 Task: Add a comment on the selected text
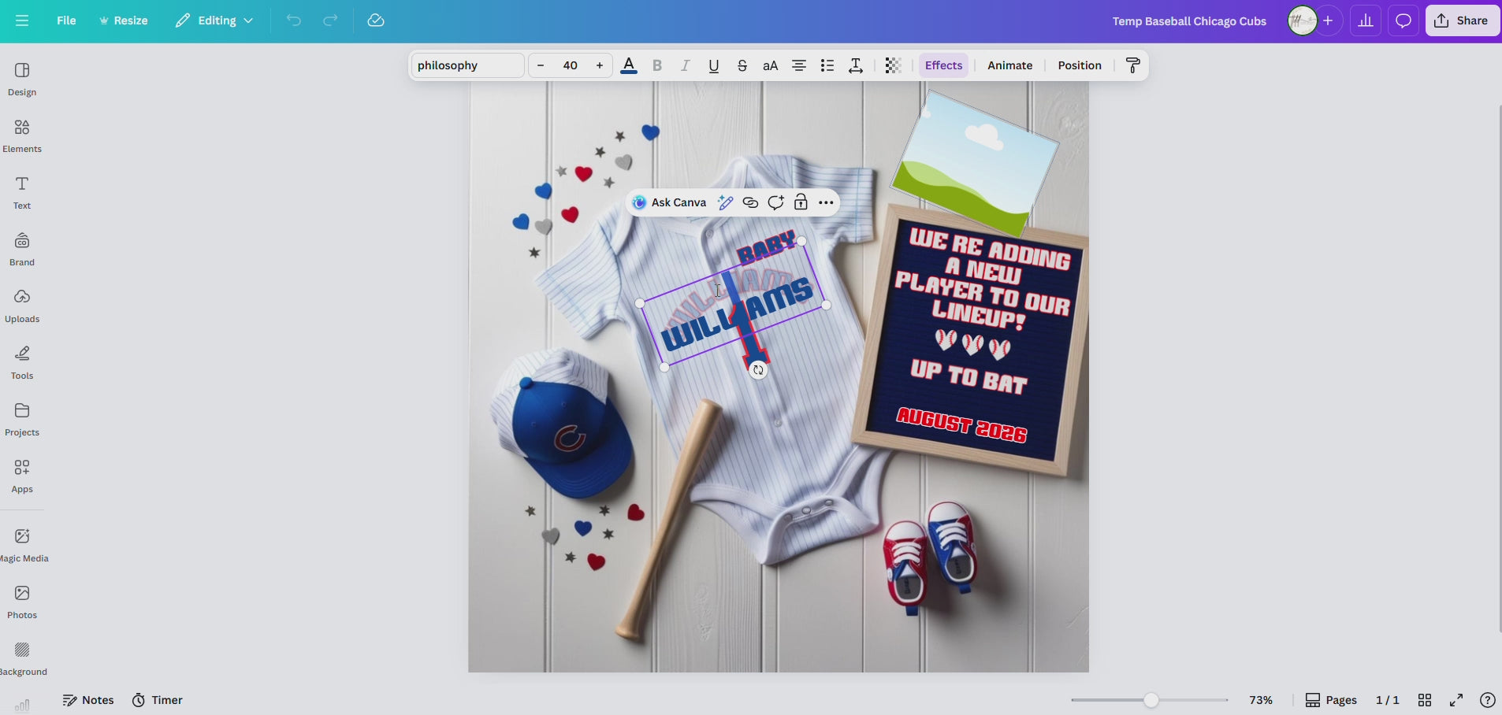tap(775, 202)
